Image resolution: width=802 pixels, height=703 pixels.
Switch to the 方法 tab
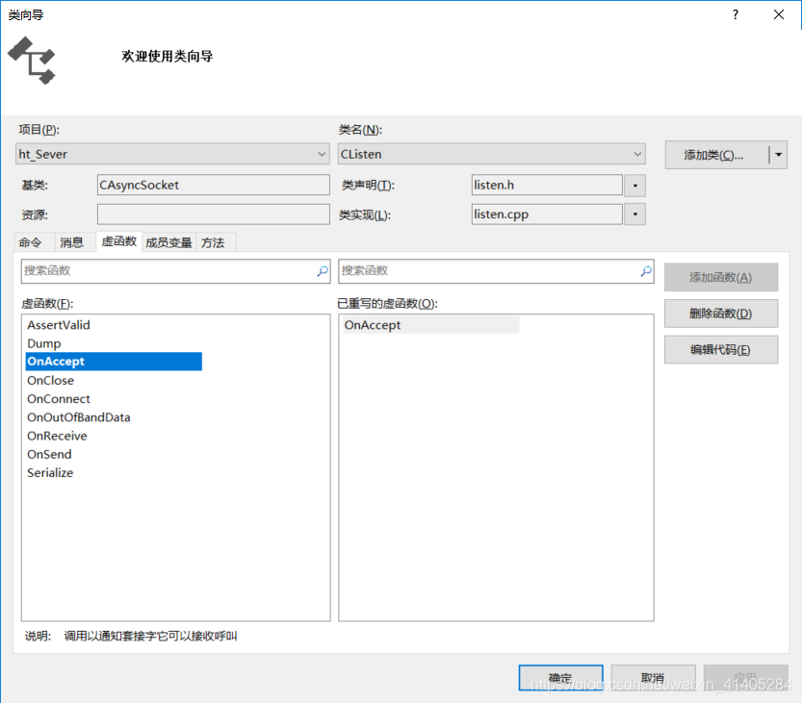[214, 241]
